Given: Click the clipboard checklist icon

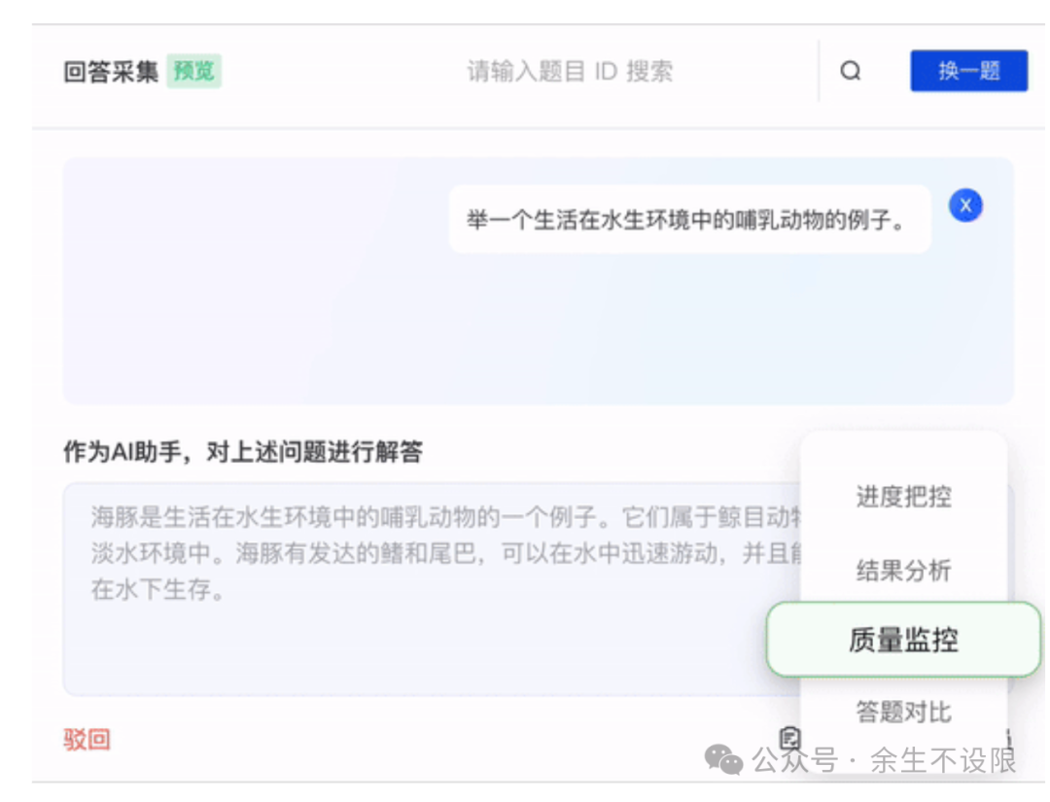Looking at the screenshot, I should (790, 738).
